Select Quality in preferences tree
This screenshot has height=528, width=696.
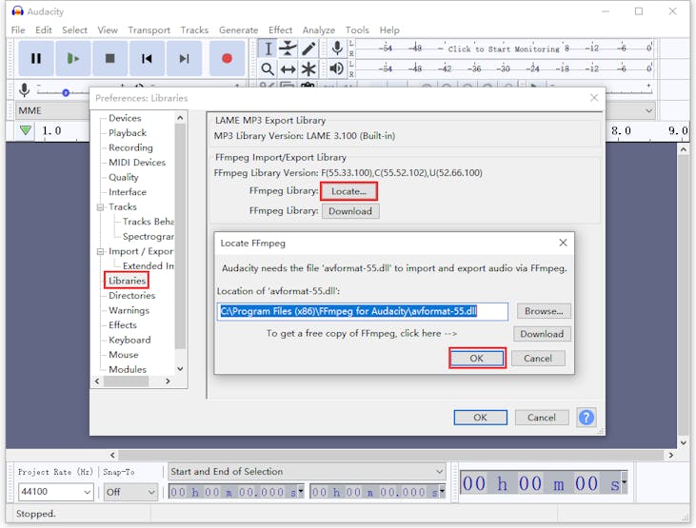pos(124,177)
